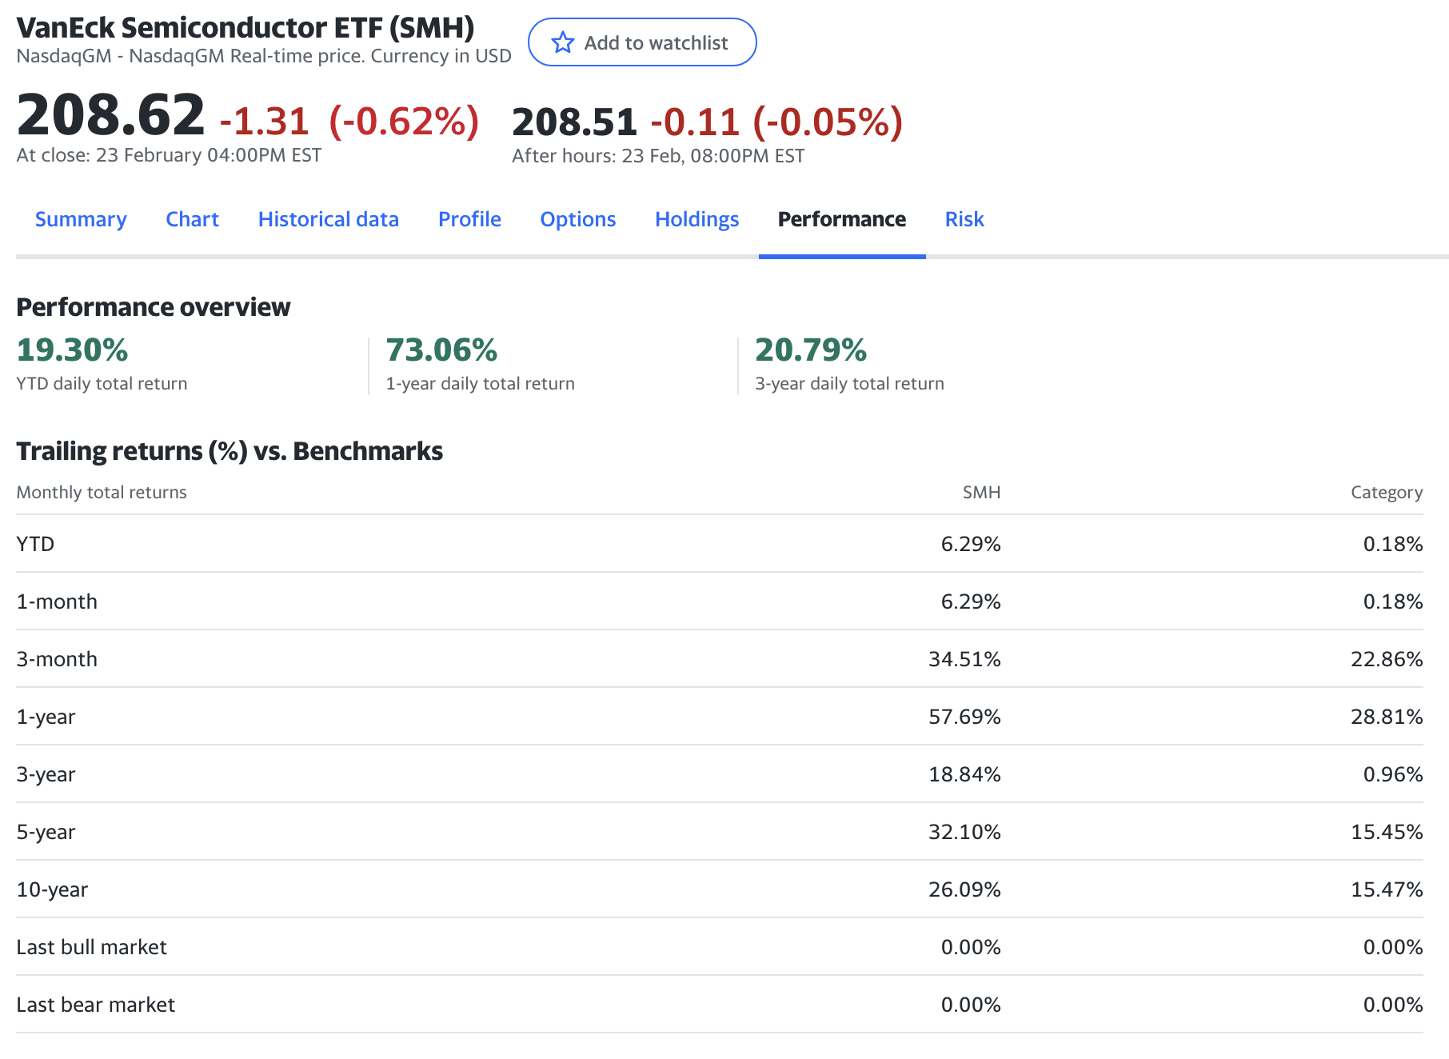Image resolution: width=1449 pixels, height=1059 pixels.
Task: Click the after hours price 208.51
Action: pyautogui.click(x=575, y=122)
